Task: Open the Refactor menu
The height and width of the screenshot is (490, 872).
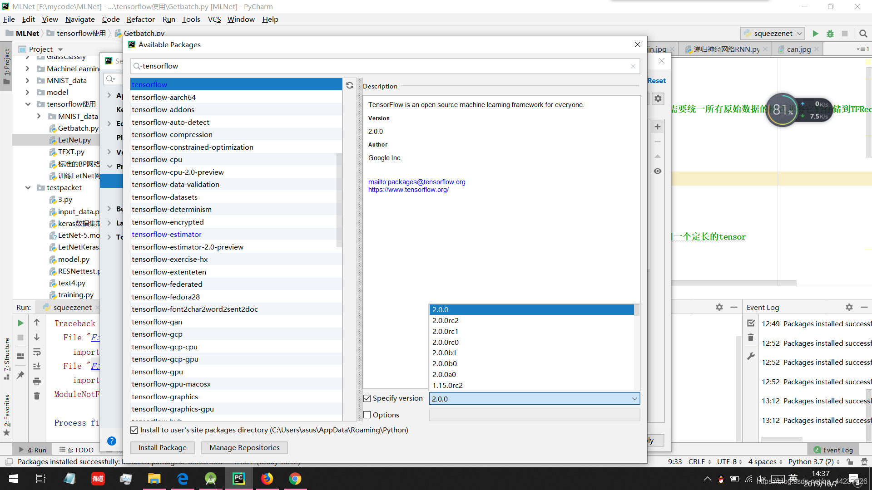Action: pos(140,20)
